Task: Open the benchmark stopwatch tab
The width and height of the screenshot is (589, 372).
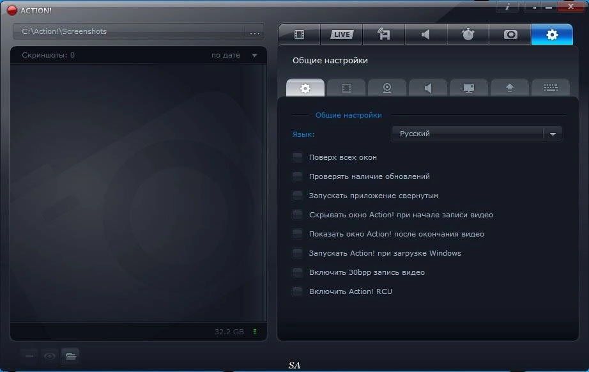Action: click(468, 35)
